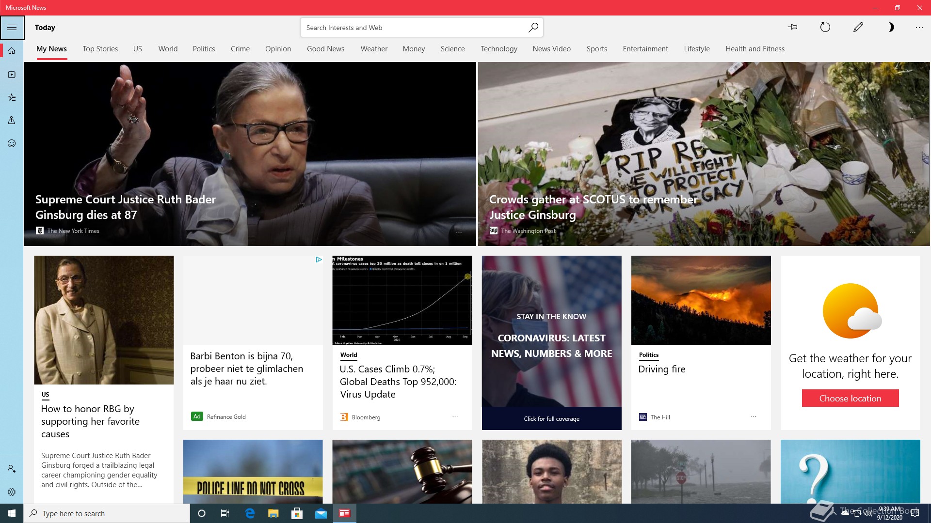
Task: Open the Good News tab
Action: pos(325,49)
